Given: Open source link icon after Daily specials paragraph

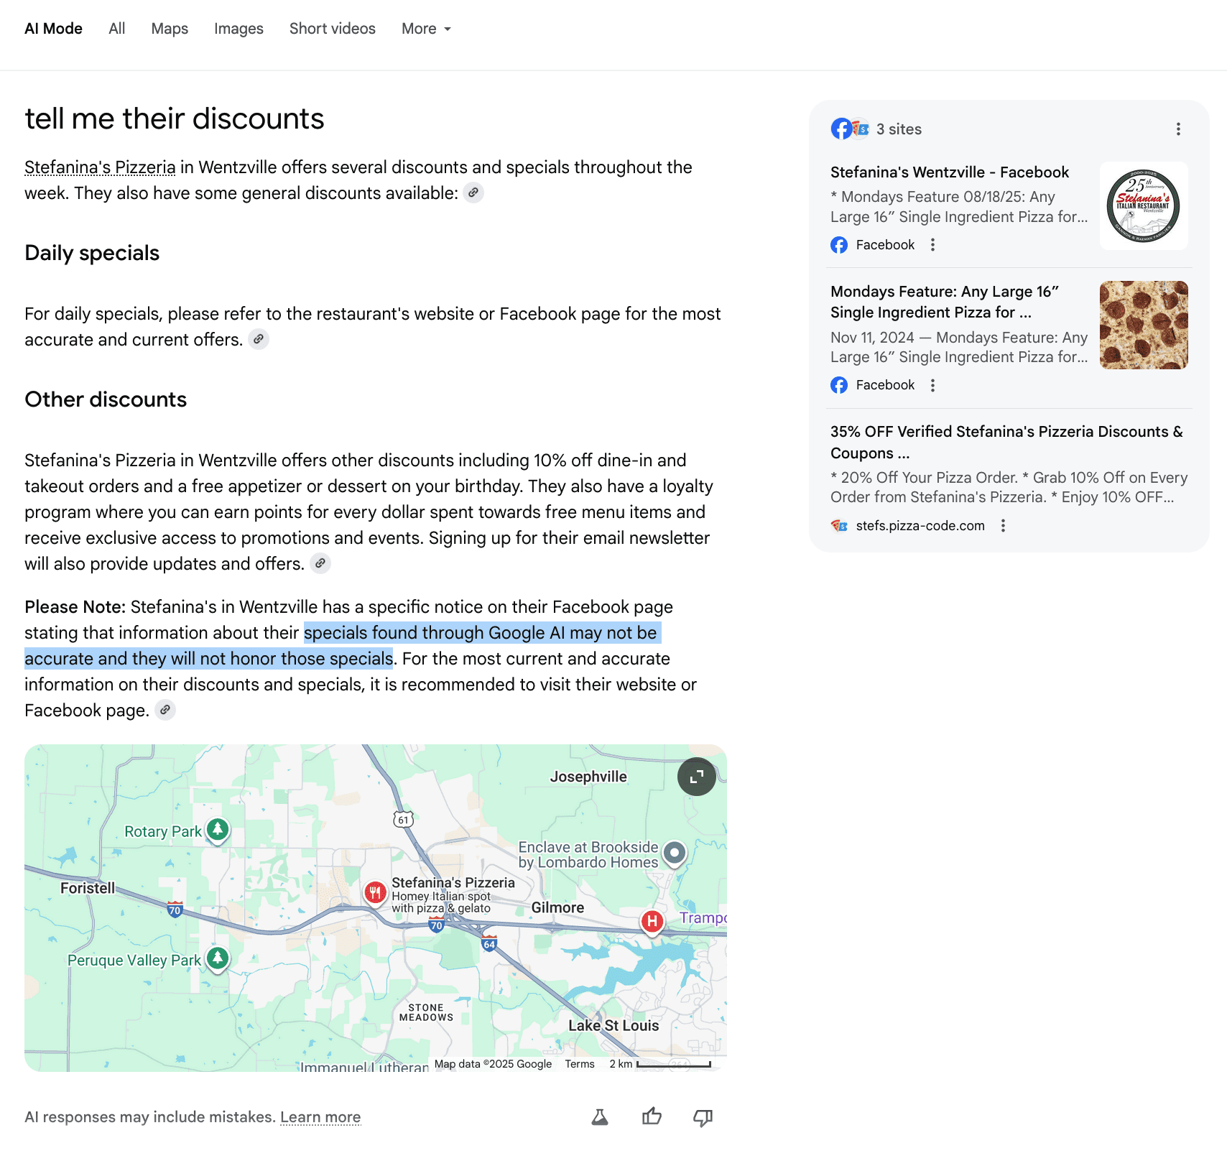Looking at the screenshot, I should tap(259, 339).
